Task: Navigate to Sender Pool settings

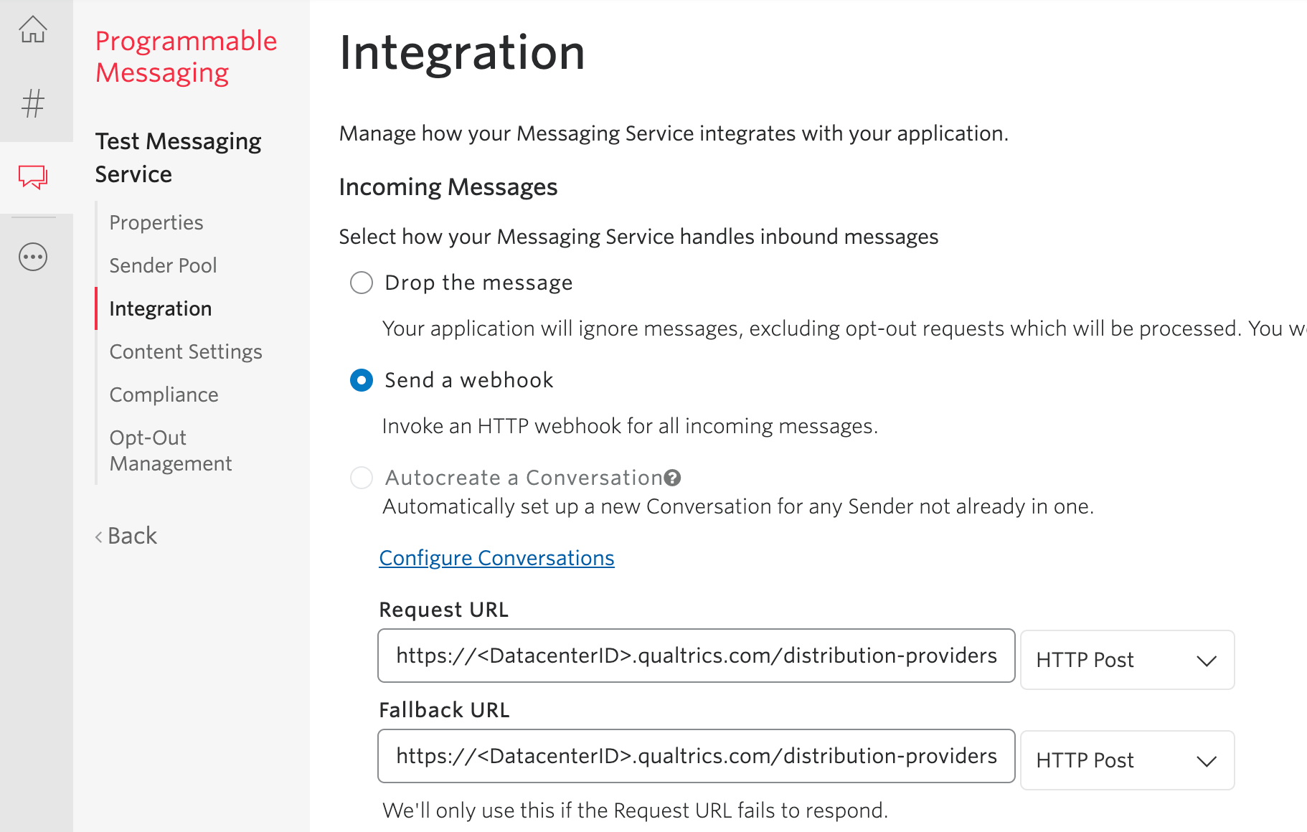Action: 163,265
